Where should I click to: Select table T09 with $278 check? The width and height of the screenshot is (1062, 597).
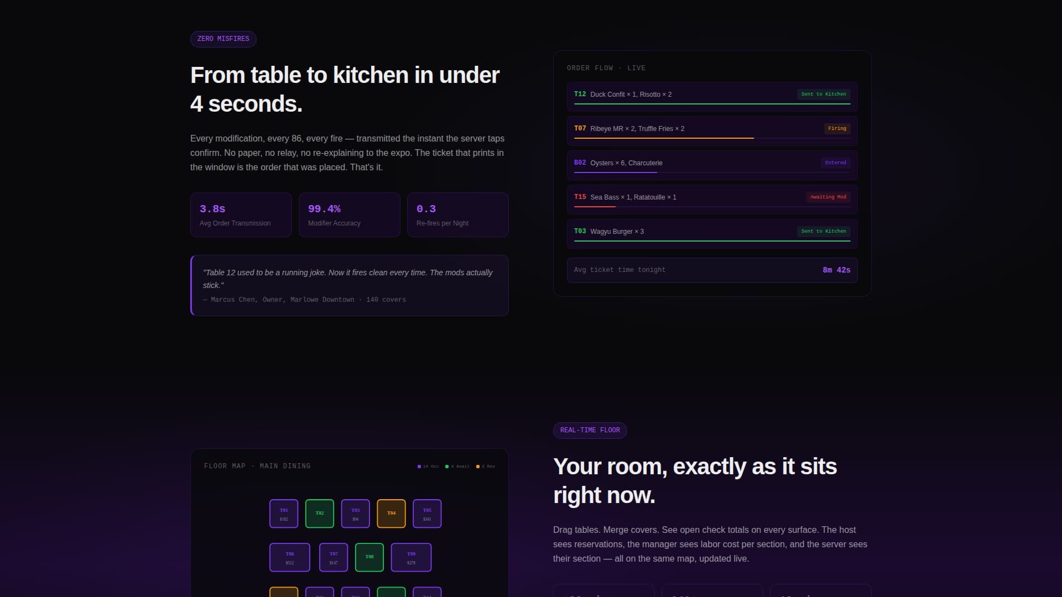(411, 557)
